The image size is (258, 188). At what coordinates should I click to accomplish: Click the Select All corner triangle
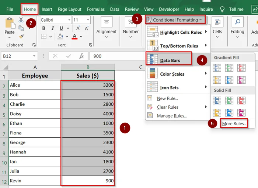[6, 67]
